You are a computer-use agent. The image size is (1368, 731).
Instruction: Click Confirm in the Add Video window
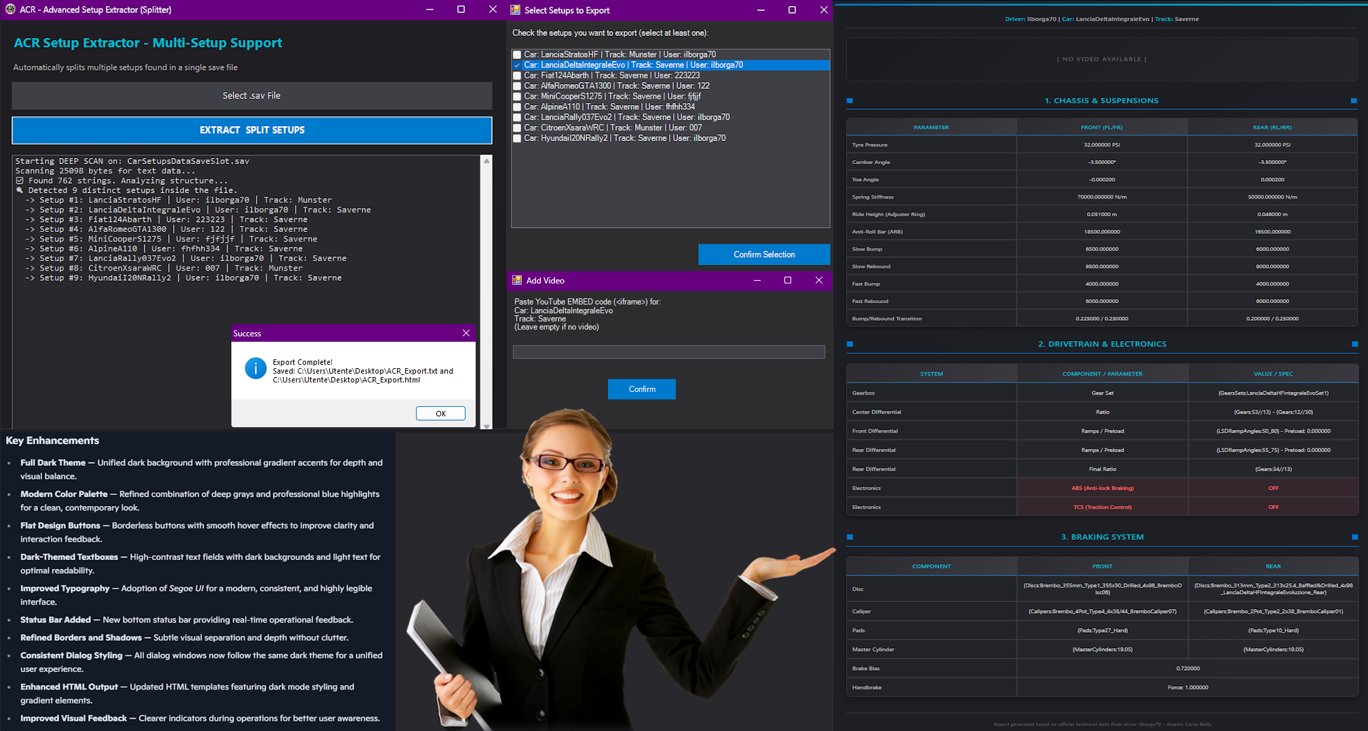pos(642,389)
